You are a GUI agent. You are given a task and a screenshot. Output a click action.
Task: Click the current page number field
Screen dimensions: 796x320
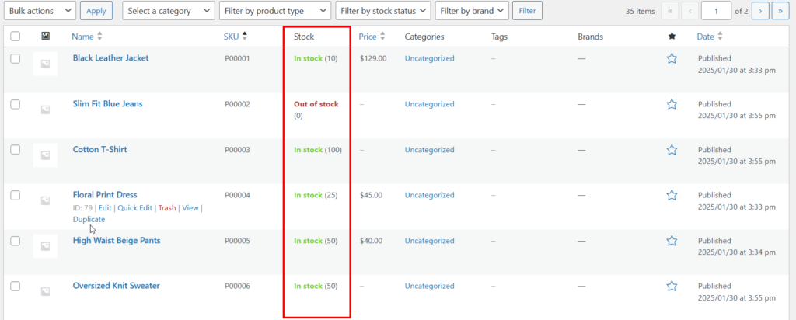(x=716, y=11)
